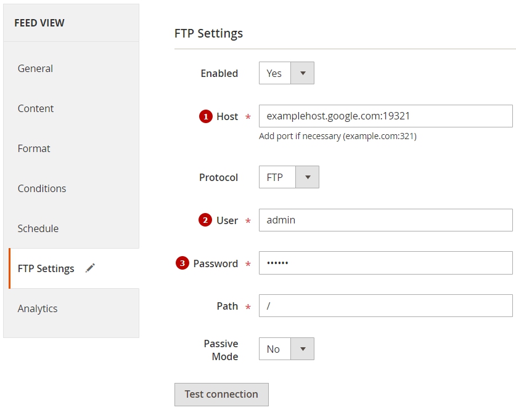Screen dimensions: 516x410
Task: Open the Conditions tab
Action: tap(42, 188)
